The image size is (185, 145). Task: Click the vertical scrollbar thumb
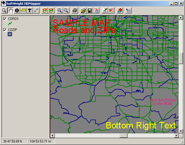(x=181, y=58)
